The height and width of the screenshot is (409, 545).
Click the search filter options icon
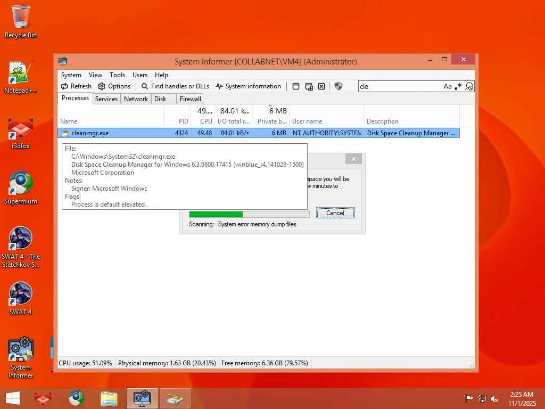point(469,86)
